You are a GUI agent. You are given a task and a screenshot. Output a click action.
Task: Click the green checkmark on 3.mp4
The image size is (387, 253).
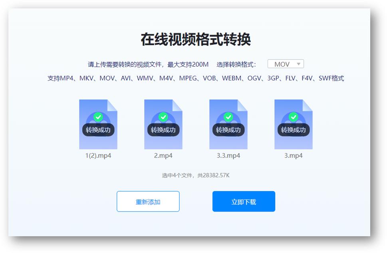click(x=293, y=117)
